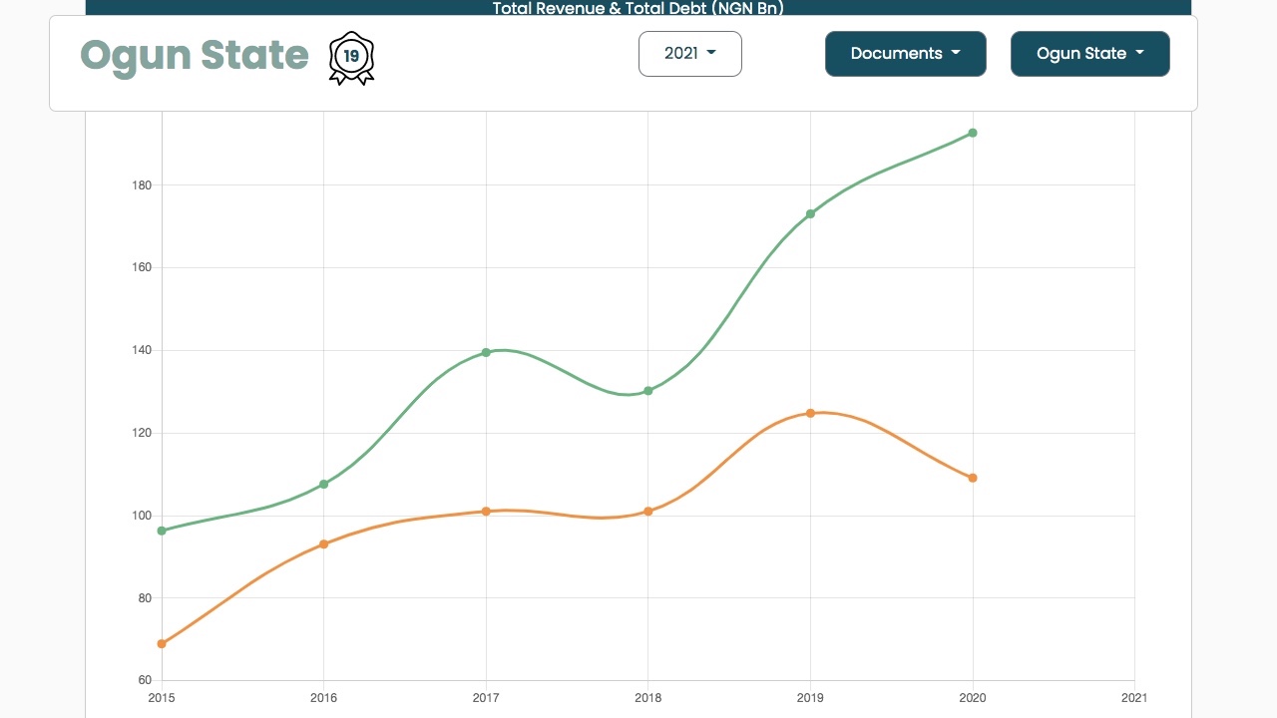Select the orange line 2019 data point
The width and height of the screenshot is (1277, 718).
[x=810, y=413]
